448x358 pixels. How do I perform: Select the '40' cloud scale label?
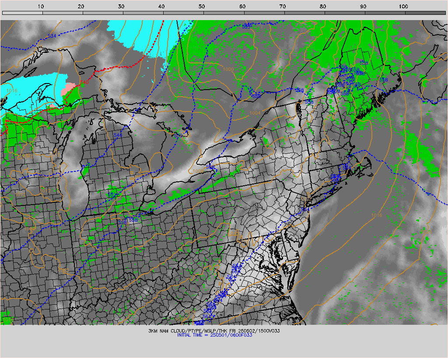pyautogui.click(x=161, y=6)
